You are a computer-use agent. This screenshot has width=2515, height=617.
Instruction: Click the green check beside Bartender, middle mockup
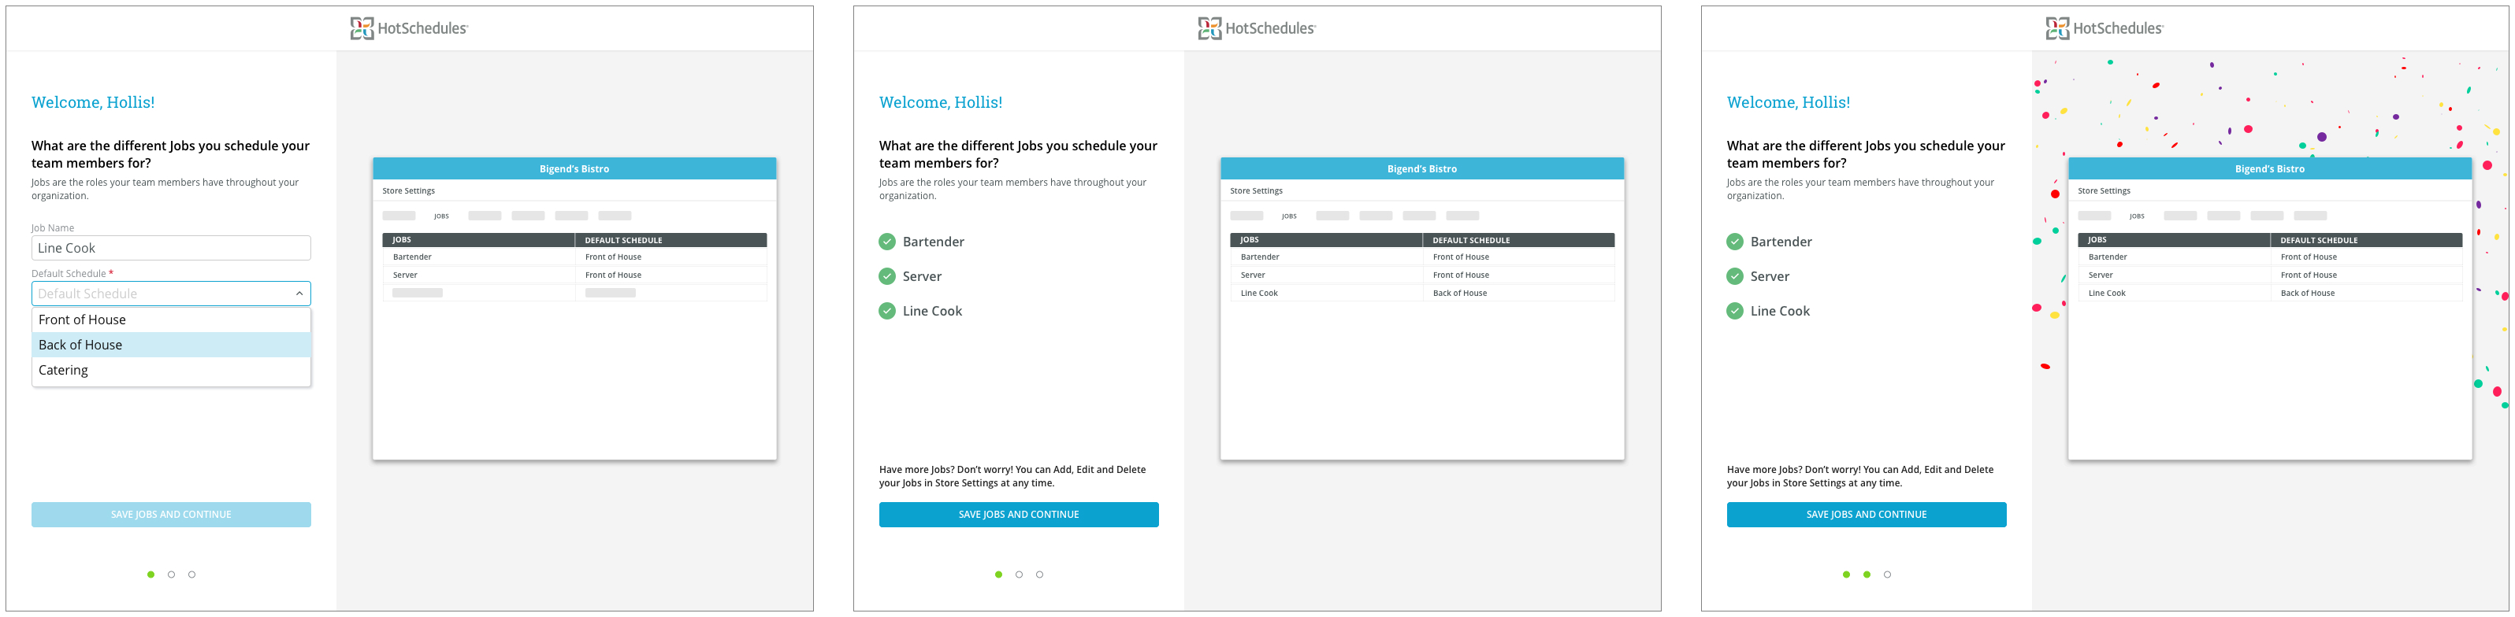[x=886, y=242]
